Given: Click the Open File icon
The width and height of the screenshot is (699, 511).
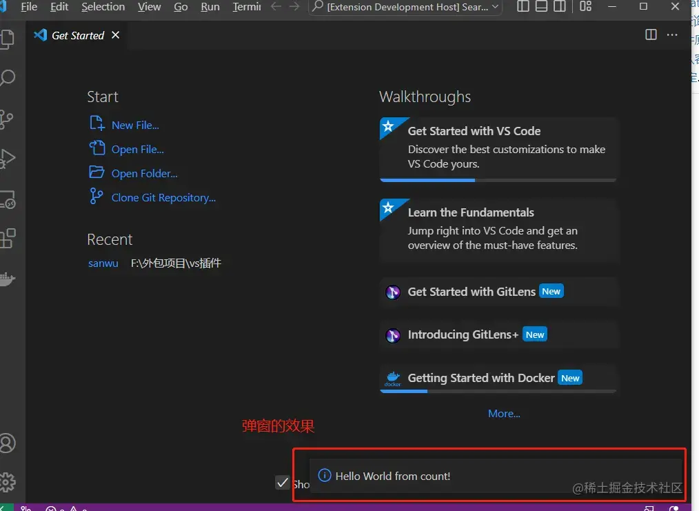Looking at the screenshot, I should pos(97,148).
